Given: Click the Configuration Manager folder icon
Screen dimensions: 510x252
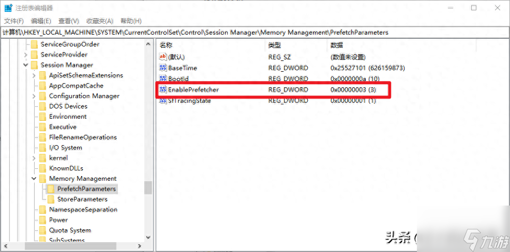Looking at the screenshot, I should point(42,96).
